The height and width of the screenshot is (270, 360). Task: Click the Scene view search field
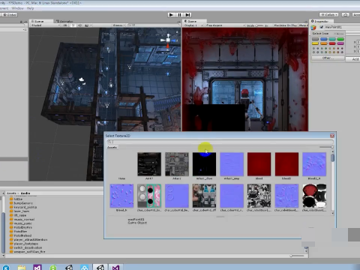[x=153, y=25]
